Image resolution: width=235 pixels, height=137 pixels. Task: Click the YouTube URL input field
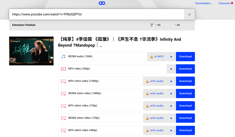click(x=97, y=14)
